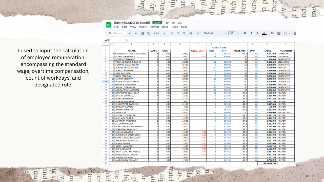Open the Data menu
This screenshot has height=182, width=324.
tap(165, 27)
